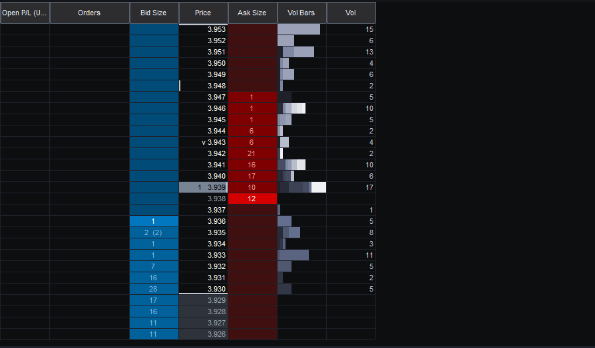Click ask size 16 at price 3.941
595x348 pixels.
click(x=253, y=165)
